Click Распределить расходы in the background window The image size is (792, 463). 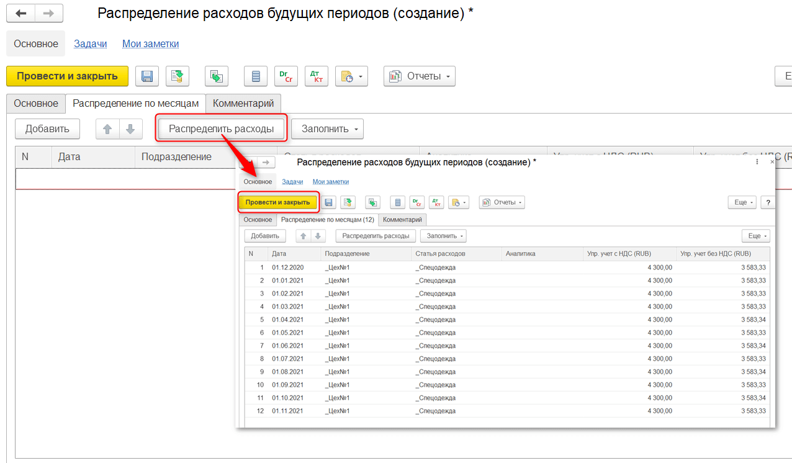pos(222,129)
